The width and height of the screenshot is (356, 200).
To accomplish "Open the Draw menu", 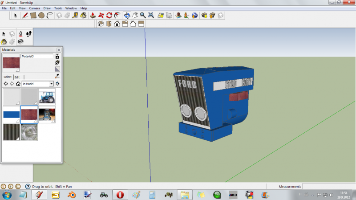I will click(47, 8).
